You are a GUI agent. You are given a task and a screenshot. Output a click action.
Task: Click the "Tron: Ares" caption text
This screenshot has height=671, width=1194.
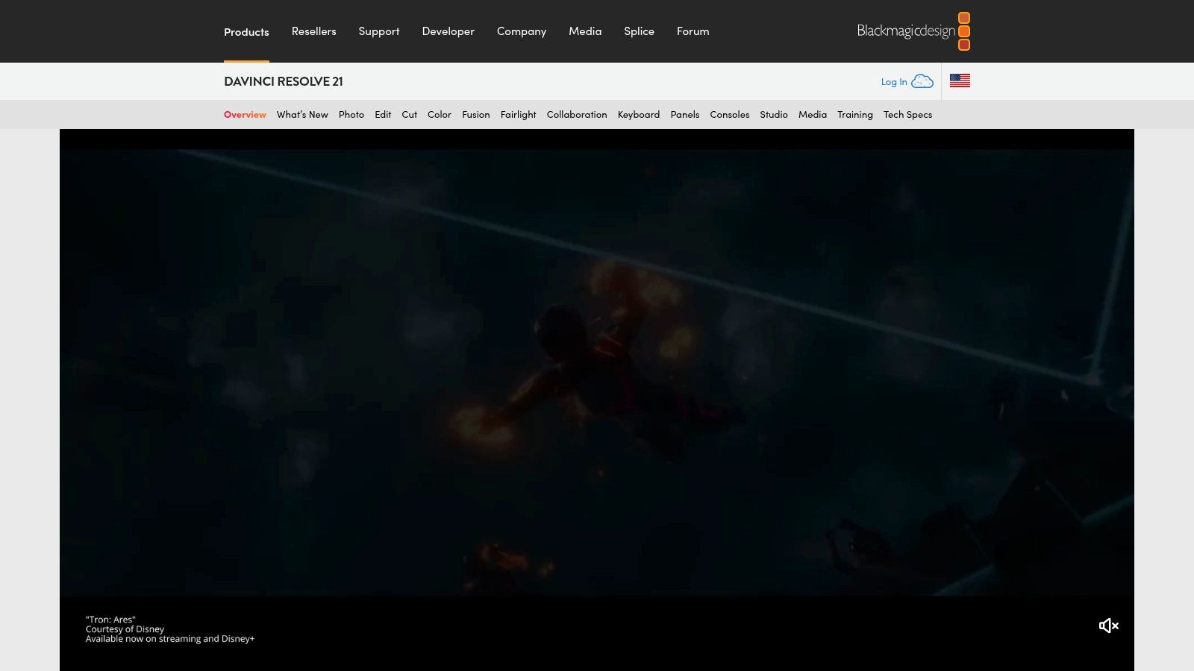coord(110,620)
